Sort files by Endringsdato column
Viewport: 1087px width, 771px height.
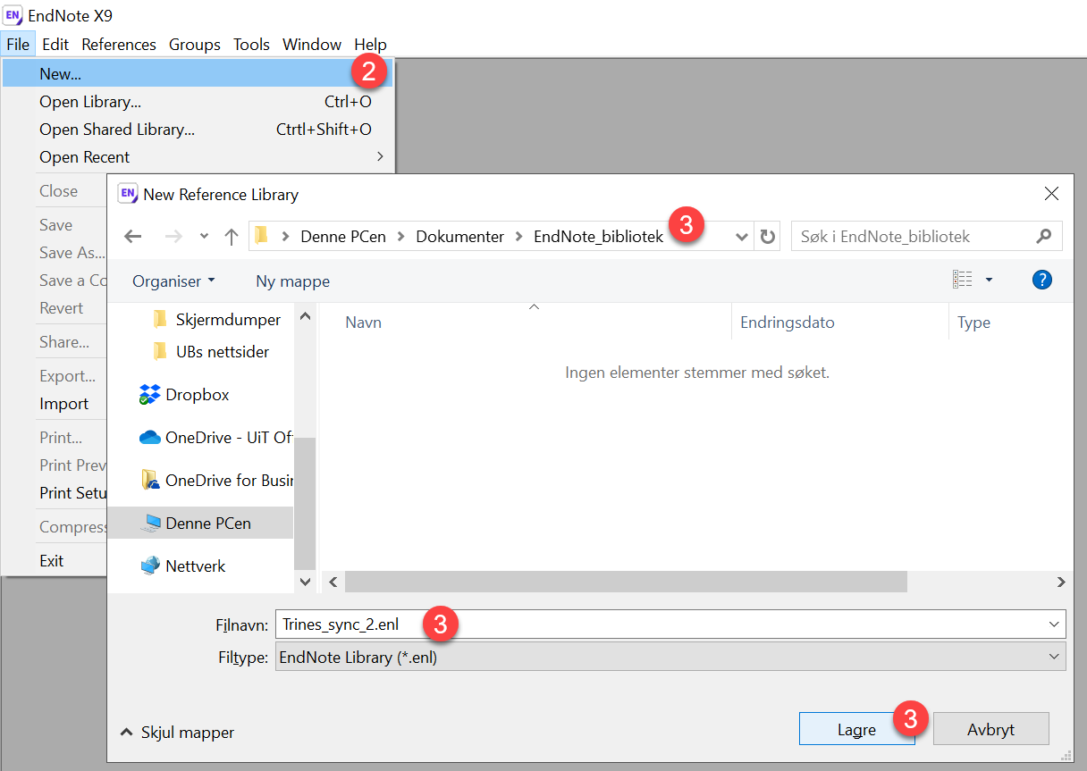click(x=788, y=323)
